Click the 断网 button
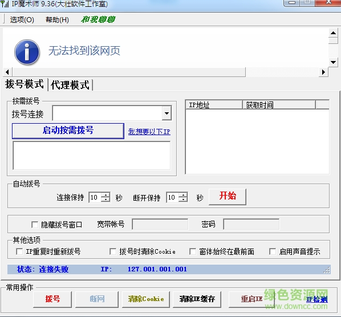The width and height of the screenshot is (341, 317). pyautogui.click(x=97, y=299)
